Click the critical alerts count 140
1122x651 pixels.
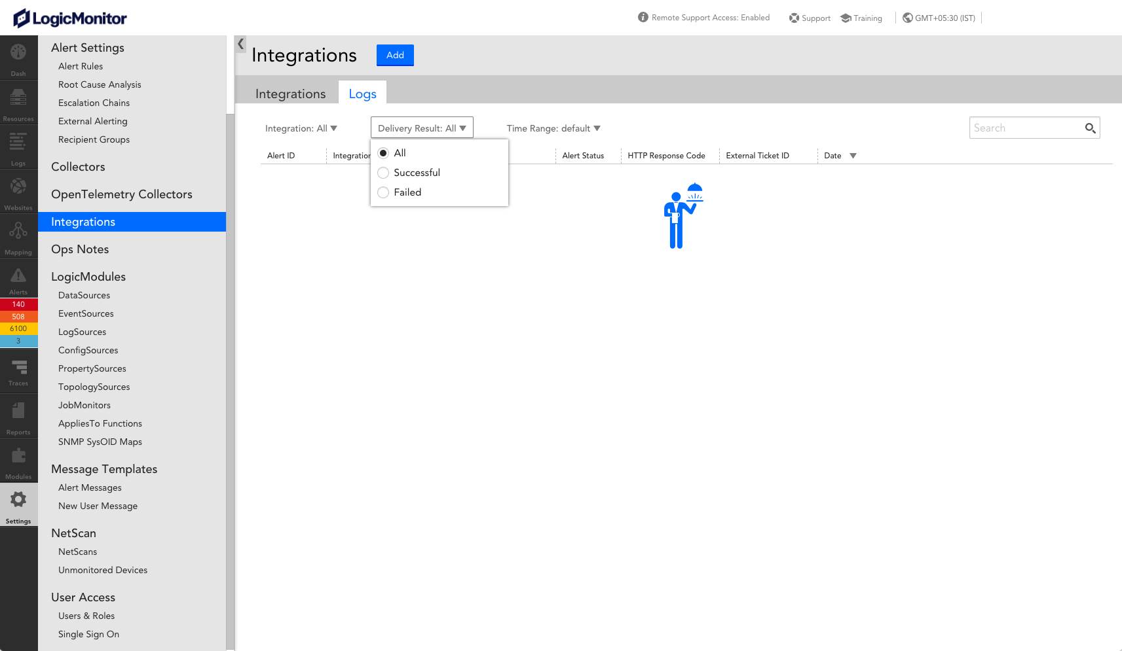tap(18, 304)
